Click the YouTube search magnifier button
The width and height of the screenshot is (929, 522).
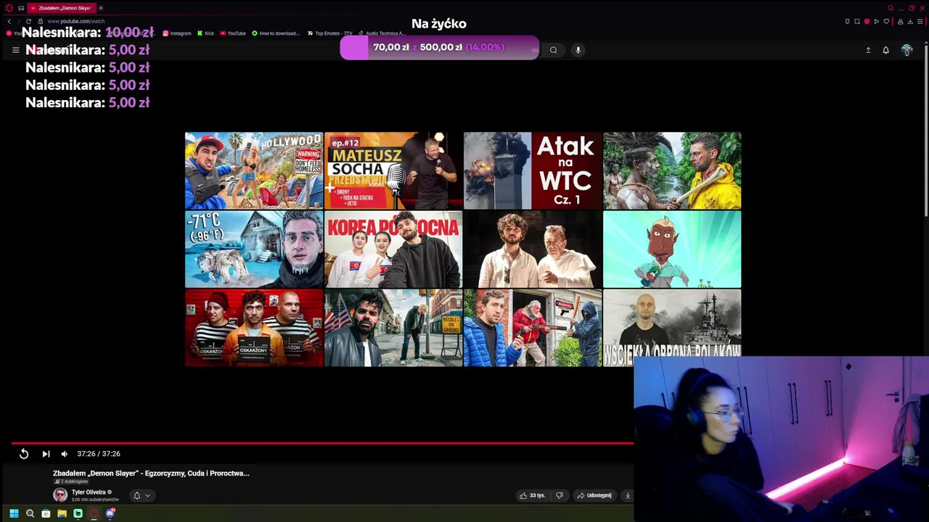click(554, 50)
